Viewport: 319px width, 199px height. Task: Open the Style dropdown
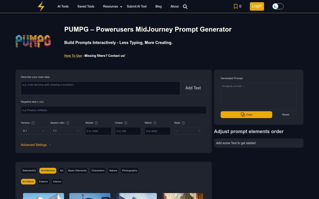click(x=189, y=131)
